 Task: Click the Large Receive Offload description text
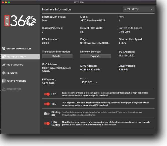(105, 94)
